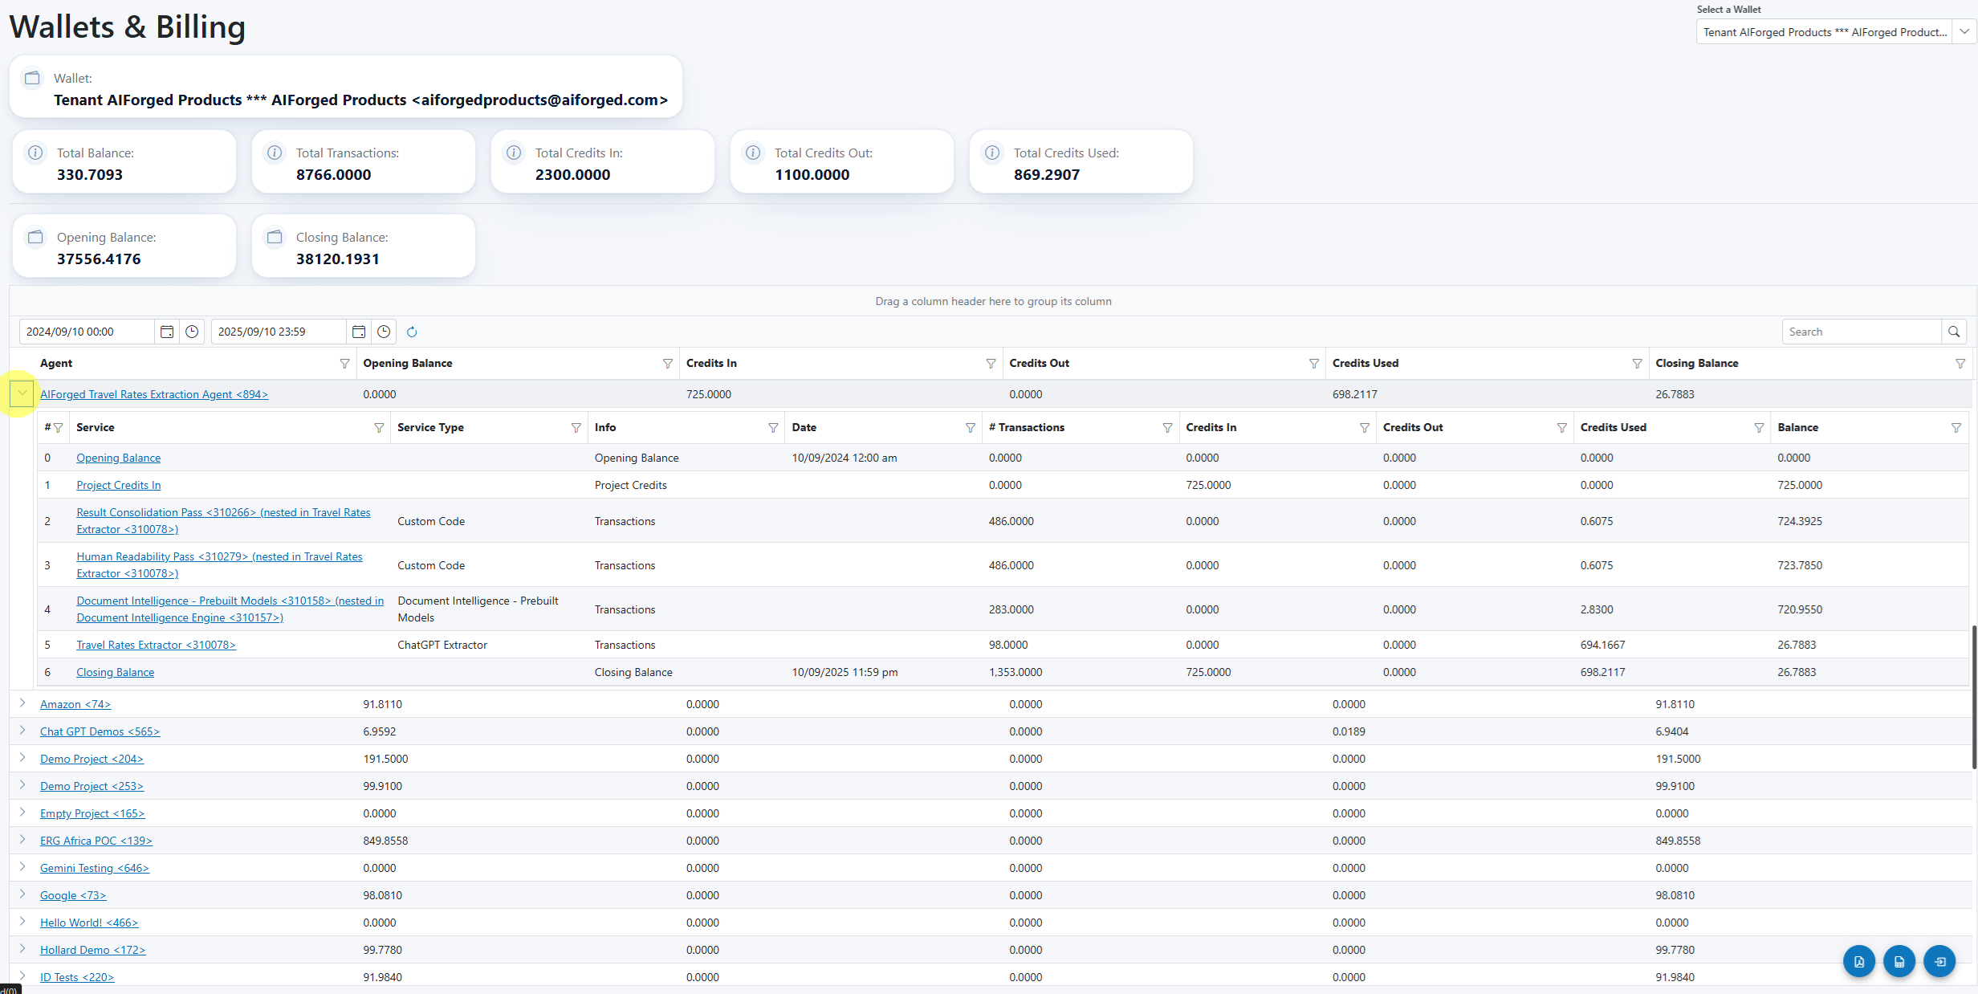This screenshot has width=1978, height=994.
Task: Export the wallet report as PDF
Action: 1858,961
